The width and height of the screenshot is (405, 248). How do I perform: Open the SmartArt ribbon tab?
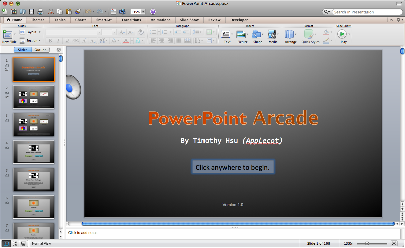click(x=104, y=20)
